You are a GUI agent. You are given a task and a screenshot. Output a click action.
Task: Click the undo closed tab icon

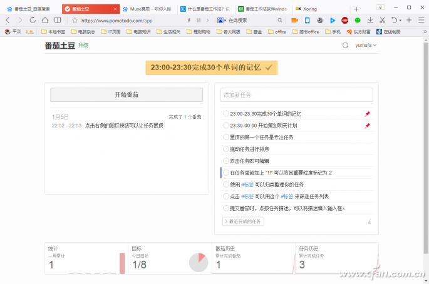(x=395, y=20)
